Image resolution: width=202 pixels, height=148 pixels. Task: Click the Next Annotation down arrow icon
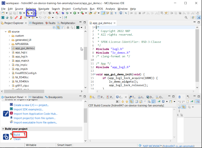click(26, 17)
